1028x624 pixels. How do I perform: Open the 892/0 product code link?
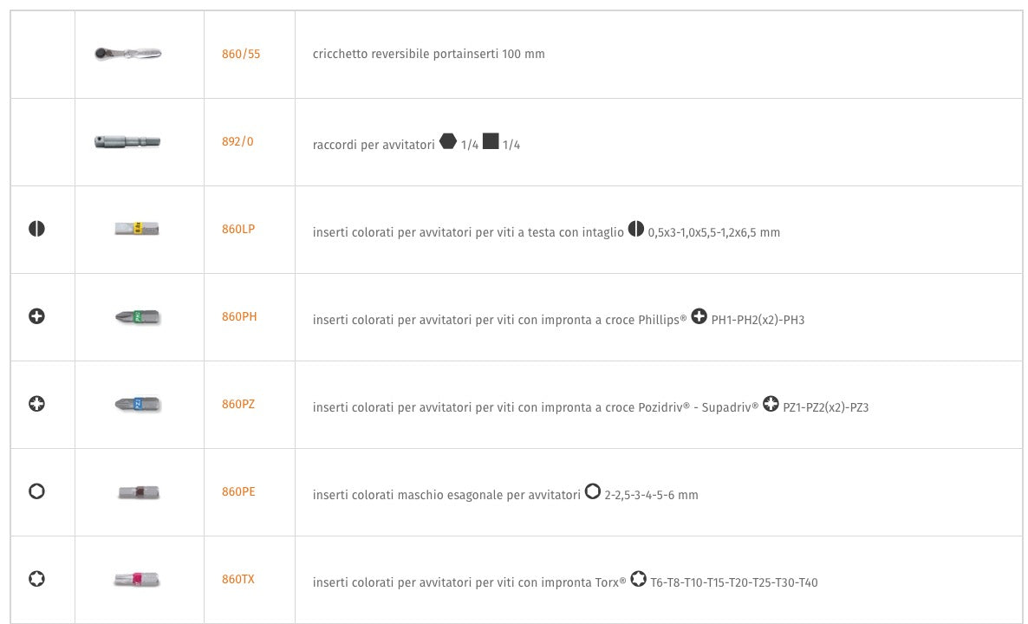[x=237, y=141]
